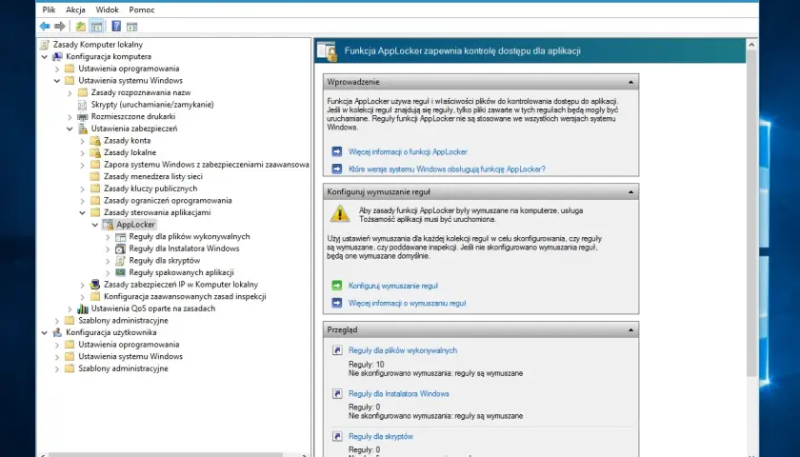Open the Widok menu
The width and height of the screenshot is (800, 457).
tap(107, 10)
